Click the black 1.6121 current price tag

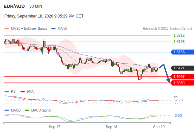pyautogui.click(x=182, y=68)
